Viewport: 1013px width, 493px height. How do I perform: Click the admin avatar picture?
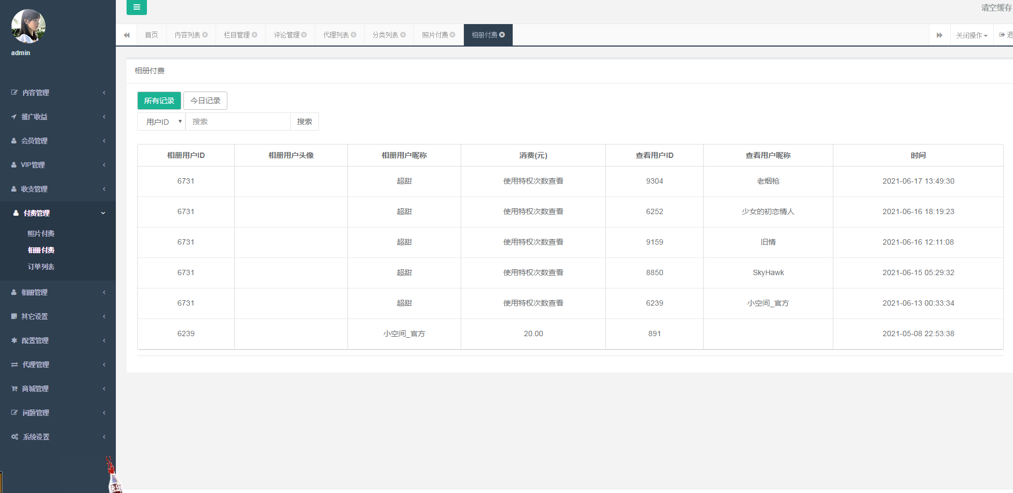pos(28,26)
